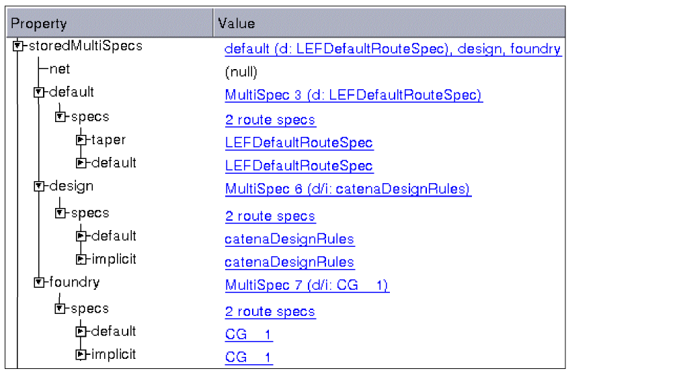Expand the implicit node under design

coord(81,259)
